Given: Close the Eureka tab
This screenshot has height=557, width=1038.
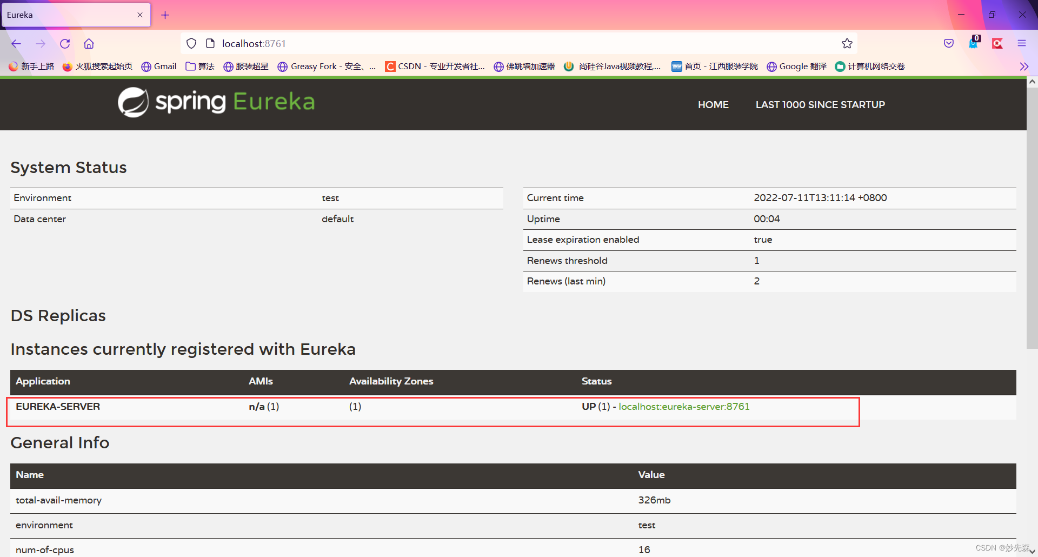Looking at the screenshot, I should (140, 15).
